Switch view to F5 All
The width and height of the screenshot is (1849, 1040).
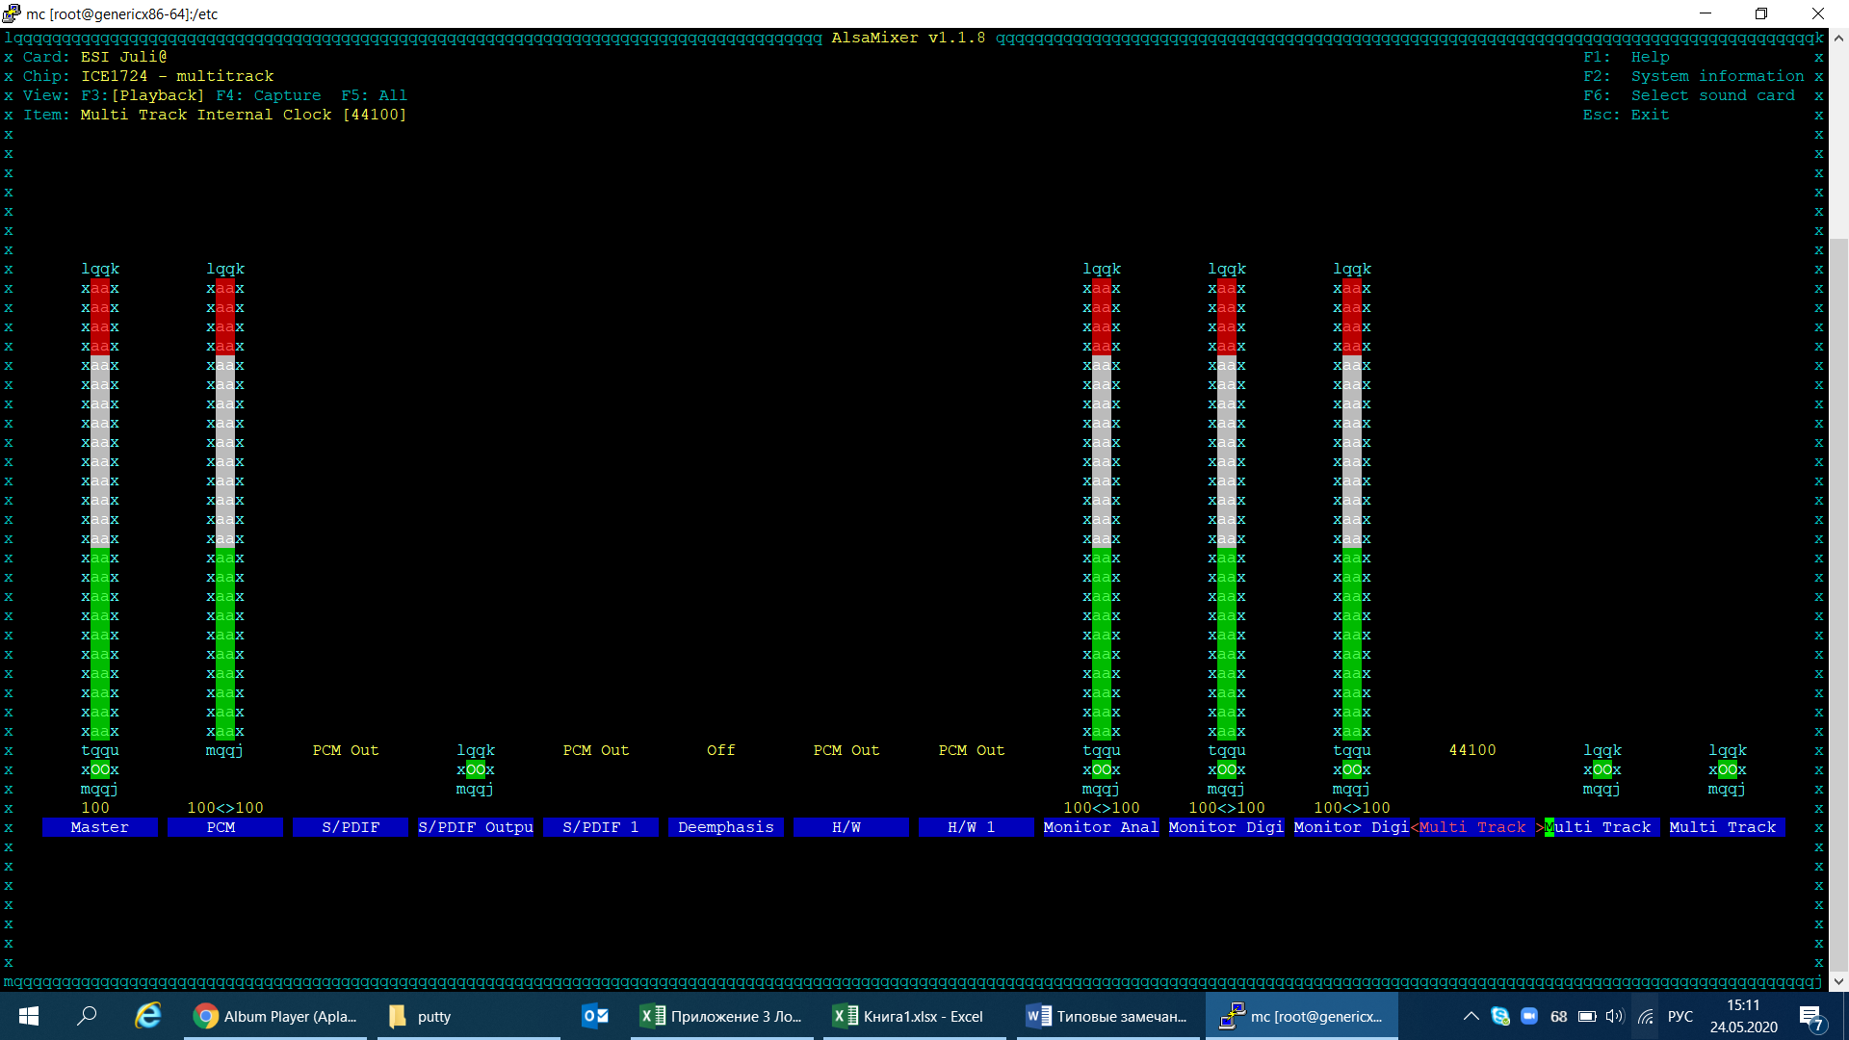[374, 95]
